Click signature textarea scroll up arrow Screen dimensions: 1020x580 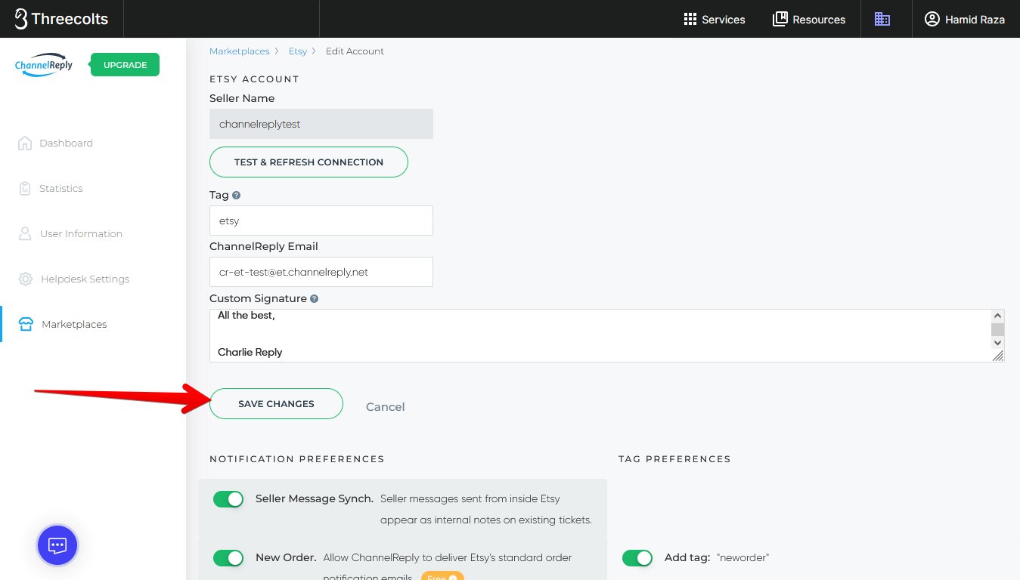(x=997, y=316)
